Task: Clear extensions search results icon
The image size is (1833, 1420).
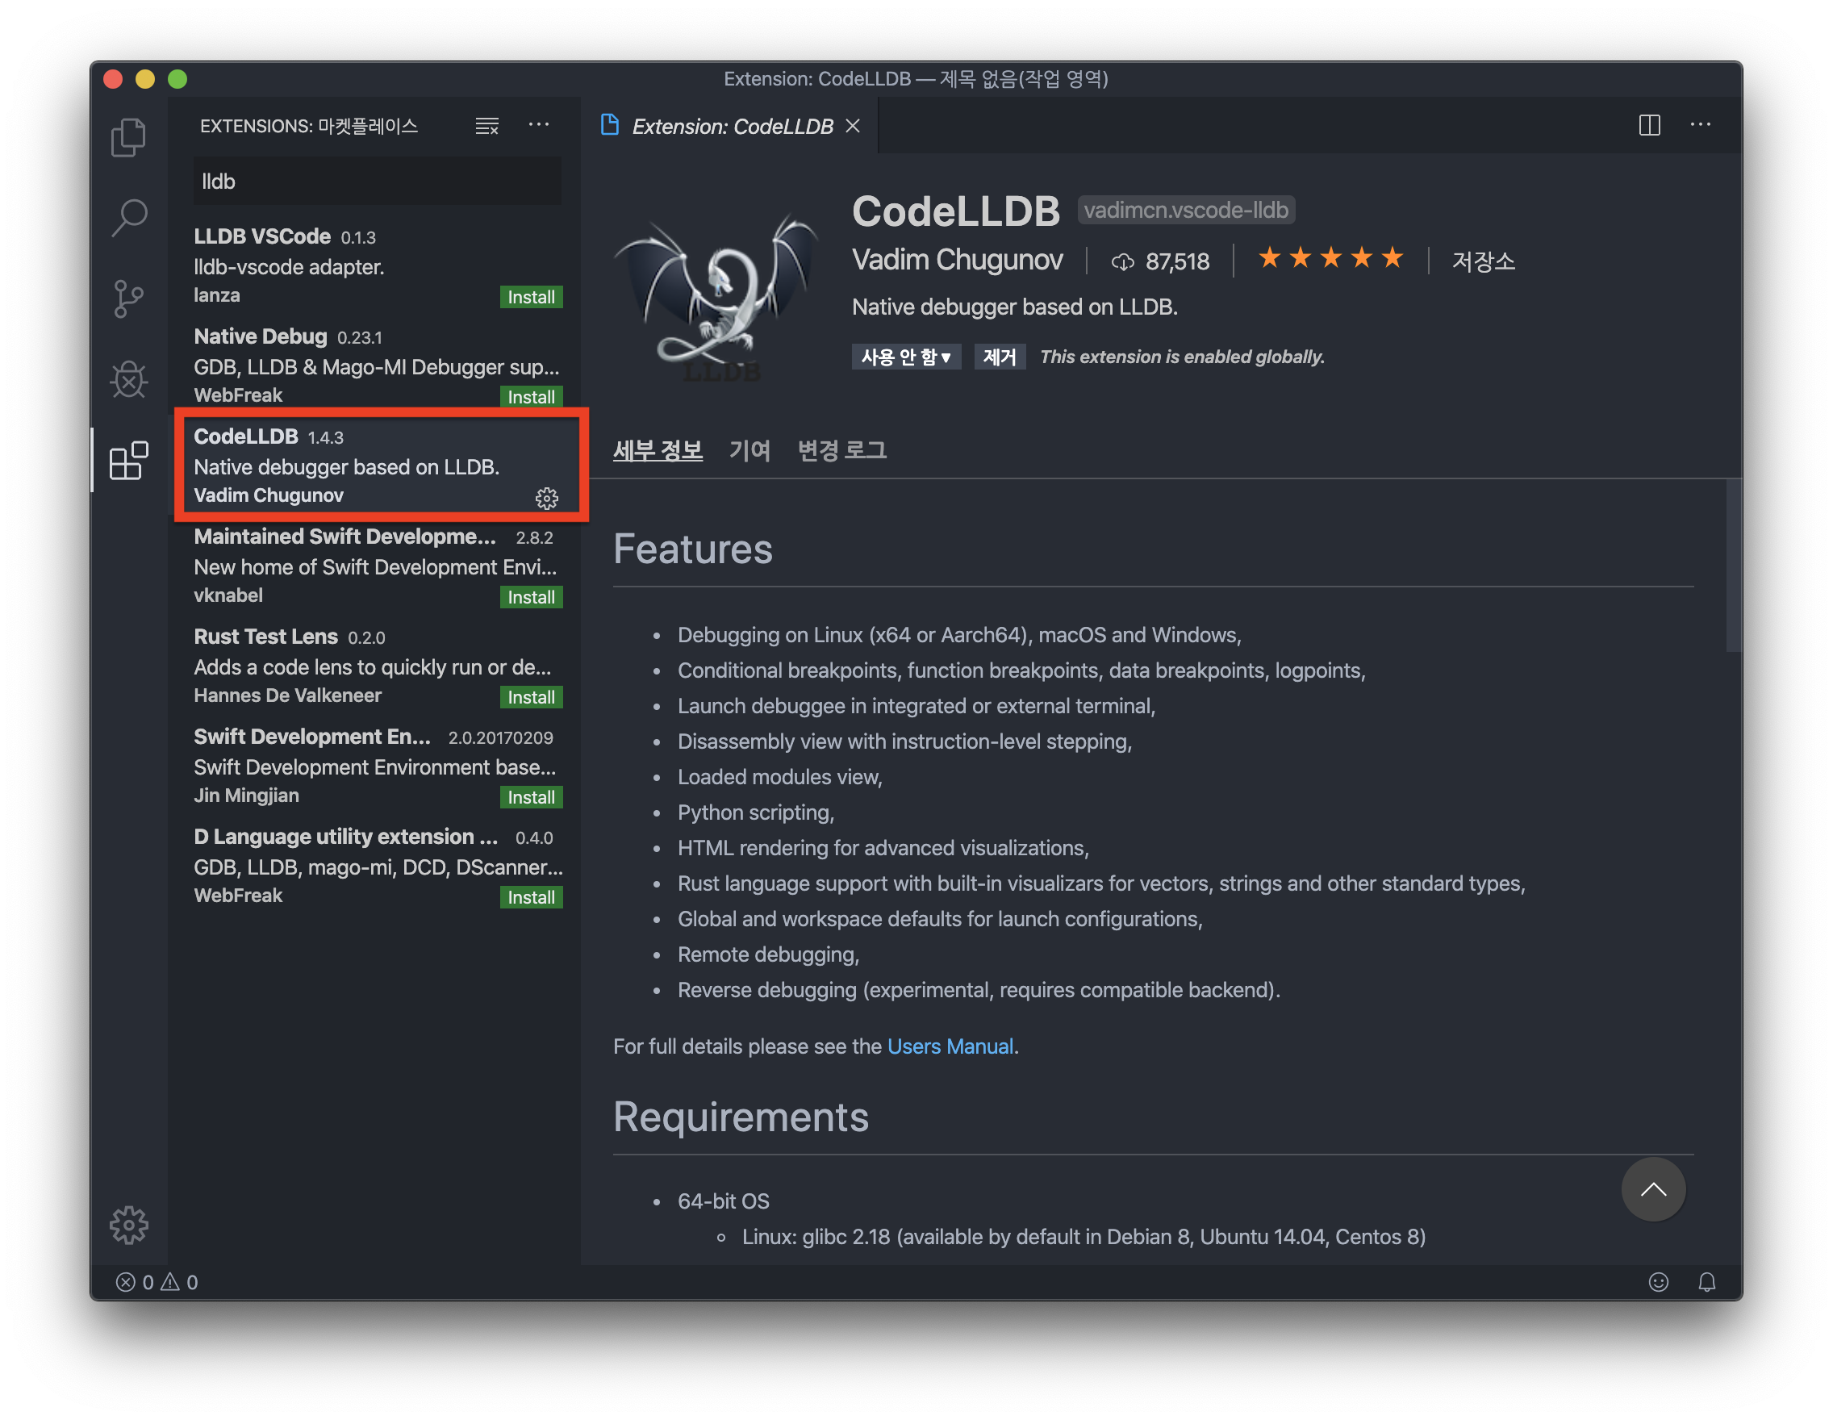Action: click(486, 126)
